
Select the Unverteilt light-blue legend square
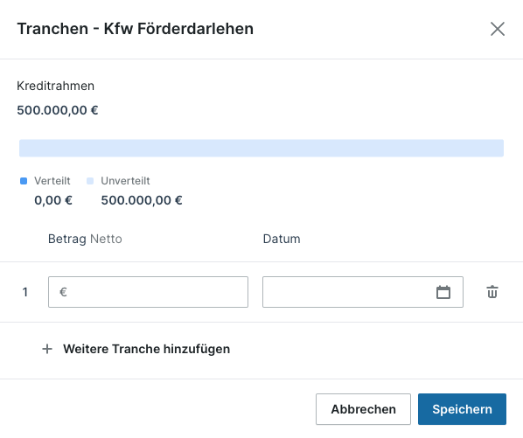(x=90, y=181)
